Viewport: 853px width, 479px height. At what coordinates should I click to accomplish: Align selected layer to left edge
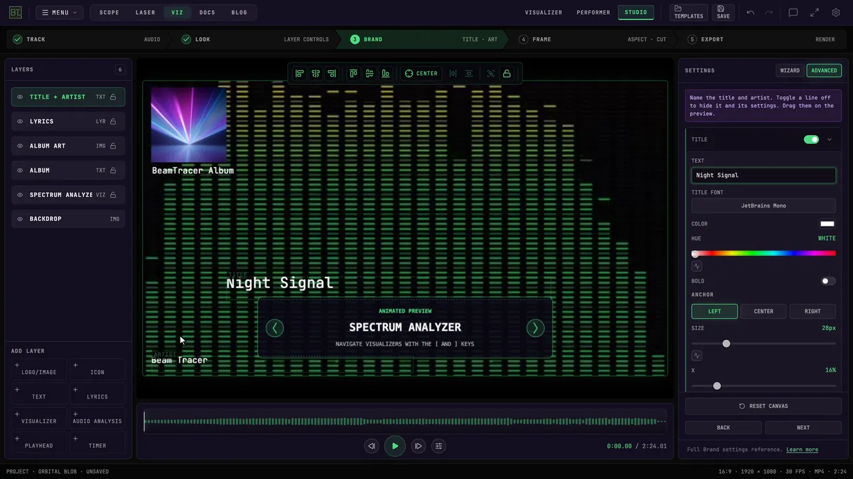[300, 73]
